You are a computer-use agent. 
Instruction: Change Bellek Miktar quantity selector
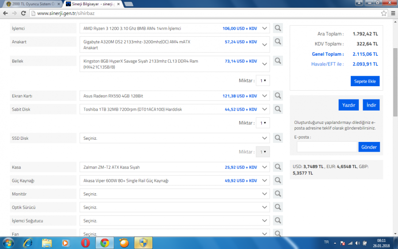pyautogui.click(x=263, y=80)
